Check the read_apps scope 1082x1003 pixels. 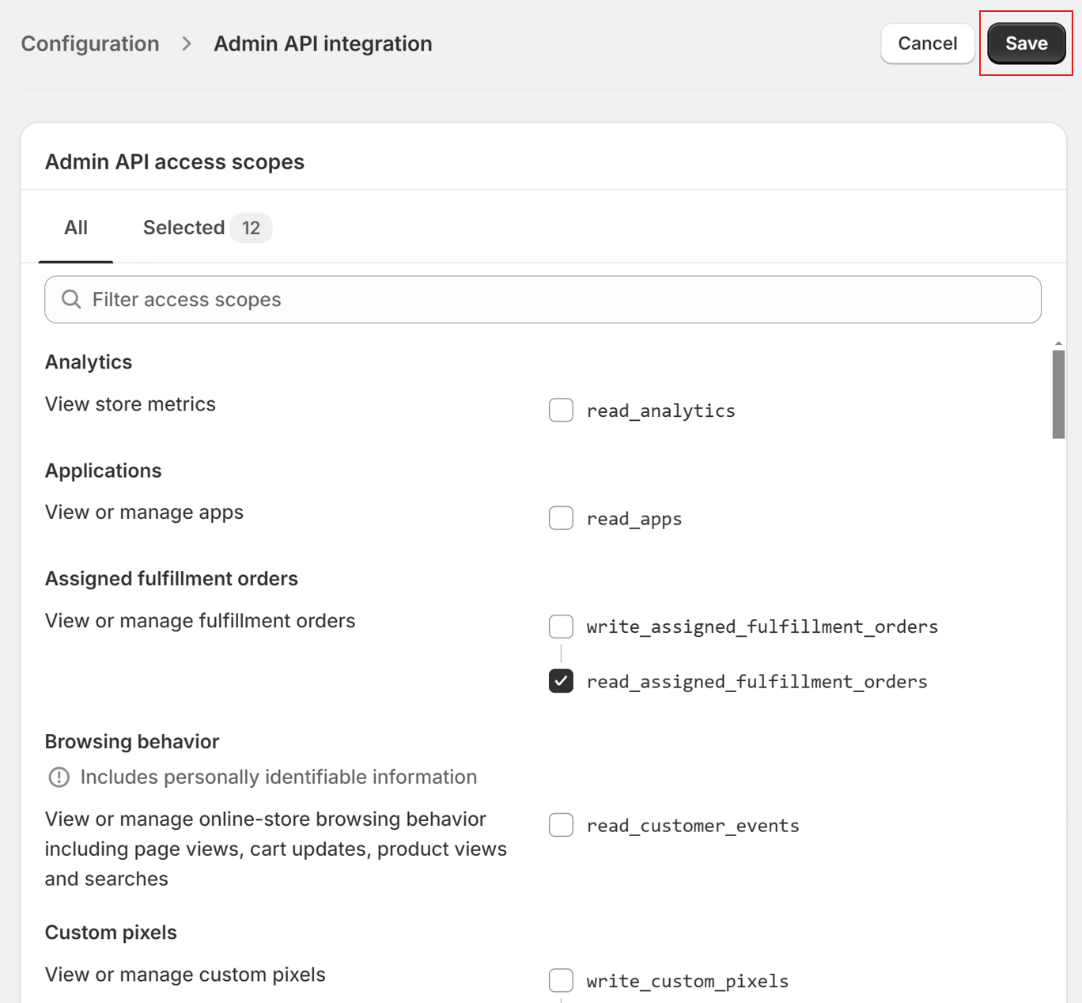[561, 518]
